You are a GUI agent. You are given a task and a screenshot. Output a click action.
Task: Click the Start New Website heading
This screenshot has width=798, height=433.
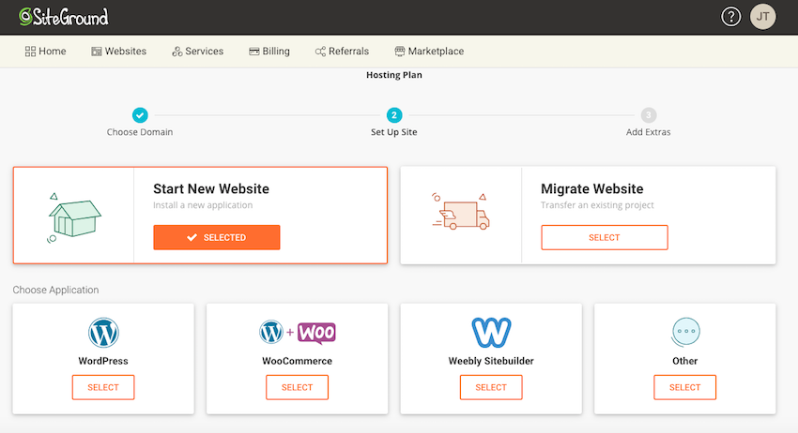tap(211, 188)
